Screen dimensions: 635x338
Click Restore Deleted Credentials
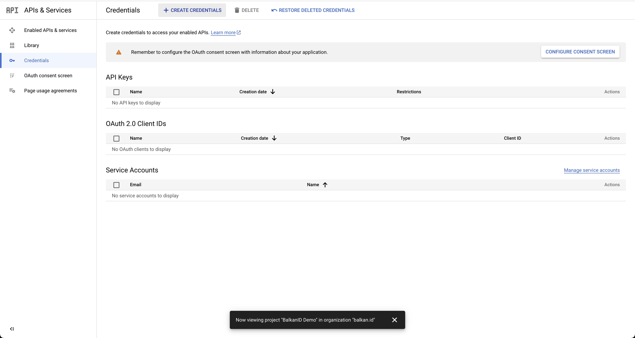click(x=313, y=10)
